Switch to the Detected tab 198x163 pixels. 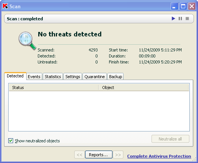[15, 76]
